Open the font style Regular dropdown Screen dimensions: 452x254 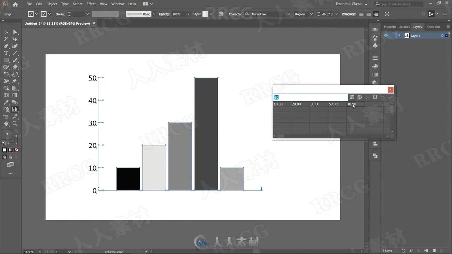[311, 14]
